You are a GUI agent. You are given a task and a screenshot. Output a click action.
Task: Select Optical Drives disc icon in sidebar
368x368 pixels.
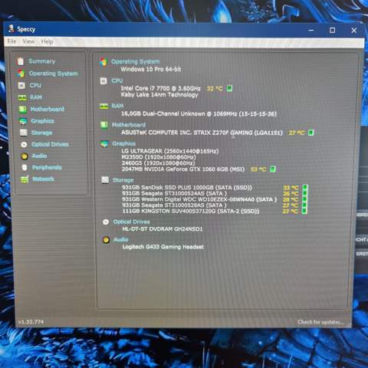pyautogui.click(x=24, y=145)
